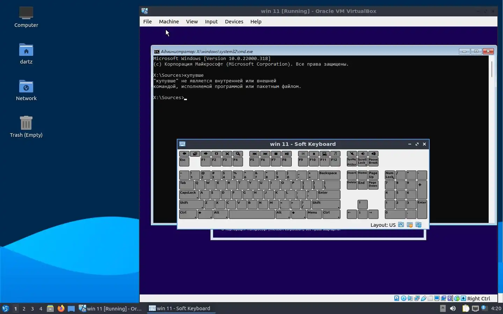Open the Help menu in VirtualBox

pyautogui.click(x=256, y=21)
